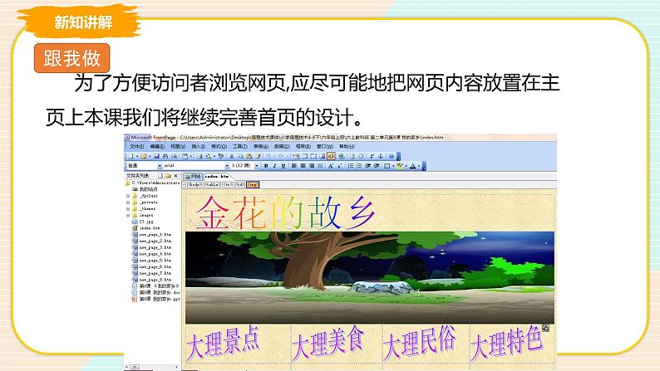Click the new folder icon in folder list header
Screen dimensions: 660x371
coord(168,176)
